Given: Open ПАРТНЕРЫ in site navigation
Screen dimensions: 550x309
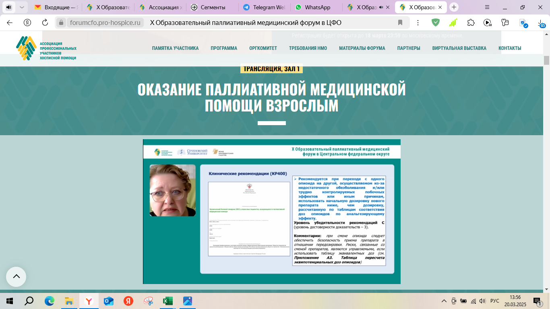Looking at the screenshot, I should (409, 48).
